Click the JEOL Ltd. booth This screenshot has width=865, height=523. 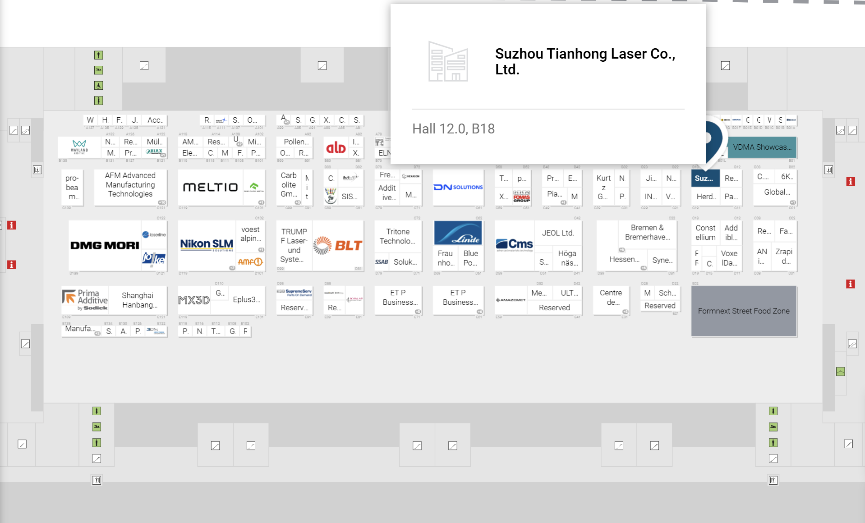click(x=557, y=233)
